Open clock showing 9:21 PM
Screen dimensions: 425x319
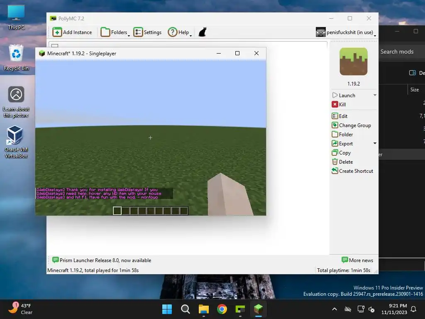394,309
